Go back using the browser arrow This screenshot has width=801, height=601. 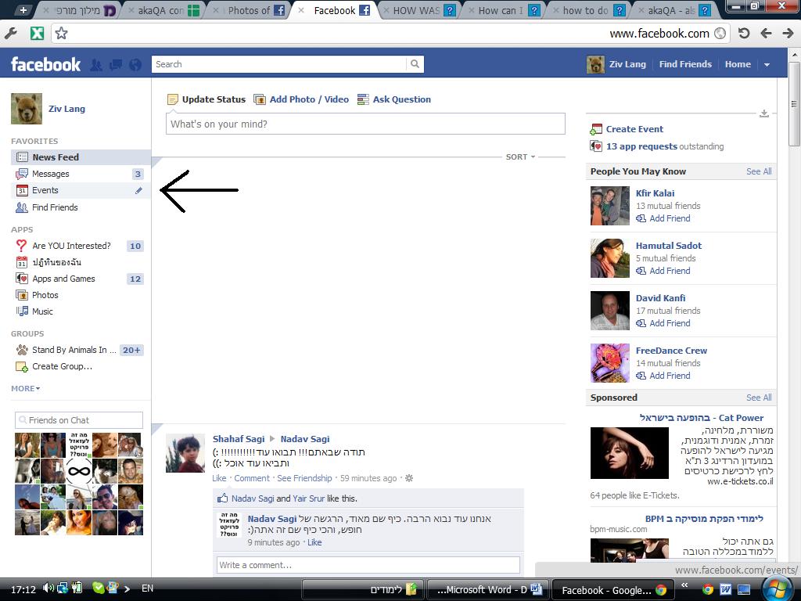(766, 34)
